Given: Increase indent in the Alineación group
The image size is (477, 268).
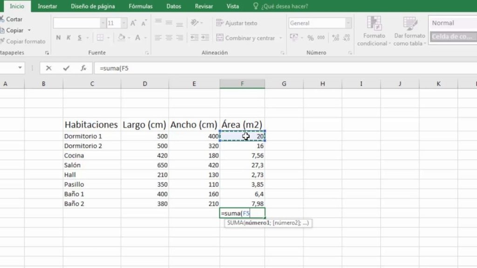Looking at the screenshot, I should (x=205, y=38).
